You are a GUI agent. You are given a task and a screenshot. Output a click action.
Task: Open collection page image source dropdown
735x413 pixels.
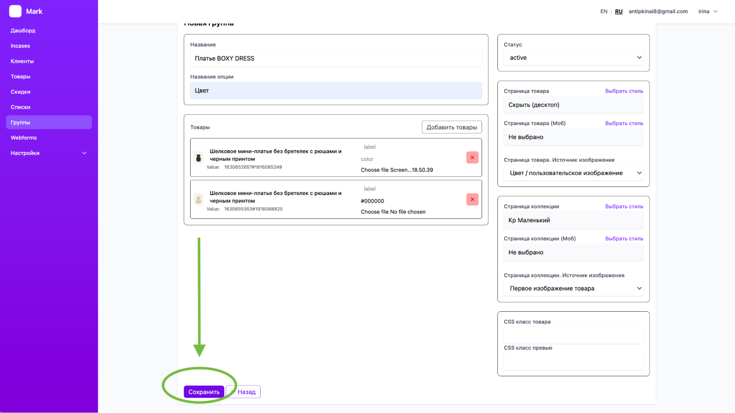[573, 288]
